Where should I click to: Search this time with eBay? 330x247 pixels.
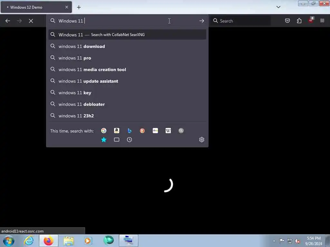(155, 131)
